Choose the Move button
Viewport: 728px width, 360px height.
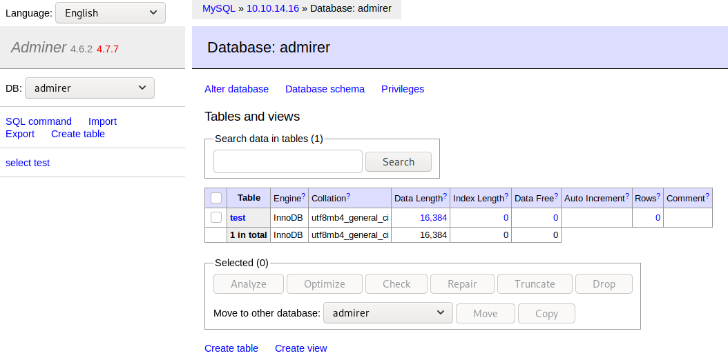tap(486, 314)
